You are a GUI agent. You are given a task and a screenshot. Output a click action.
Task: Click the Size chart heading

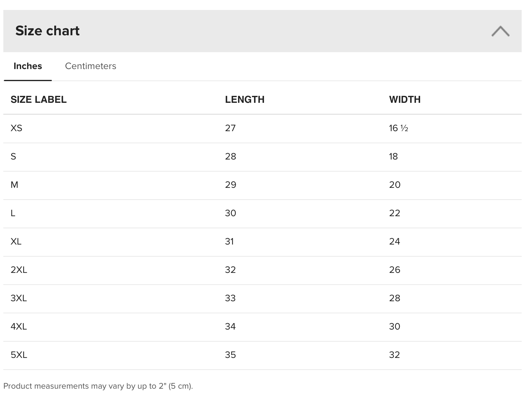pyautogui.click(x=47, y=31)
